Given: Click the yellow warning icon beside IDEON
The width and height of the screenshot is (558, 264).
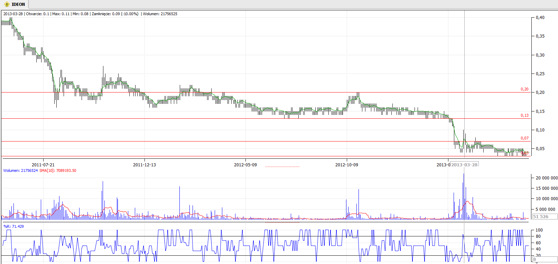Looking at the screenshot, I should (x=7, y=4).
